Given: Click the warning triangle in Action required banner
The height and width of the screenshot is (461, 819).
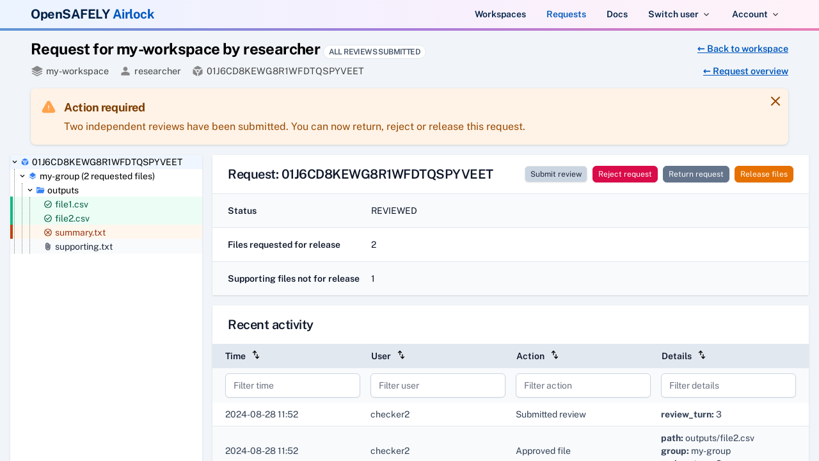Looking at the screenshot, I should tap(48, 107).
